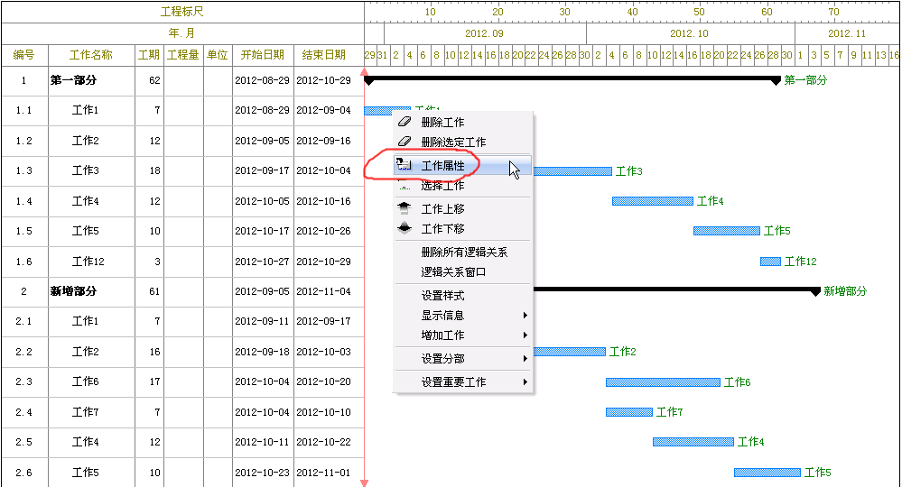Select the 新增部分 summary row name

pyautogui.click(x=73, y=291)
